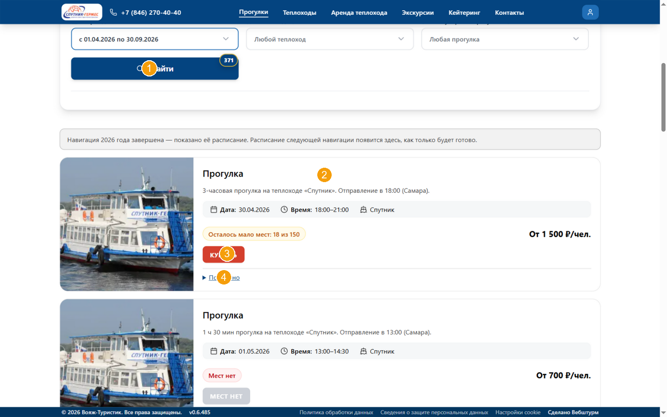The height and width of the screenshot is (417, 667).
Task: Open the Настройки cookie footer link
Action: point(518,412)
